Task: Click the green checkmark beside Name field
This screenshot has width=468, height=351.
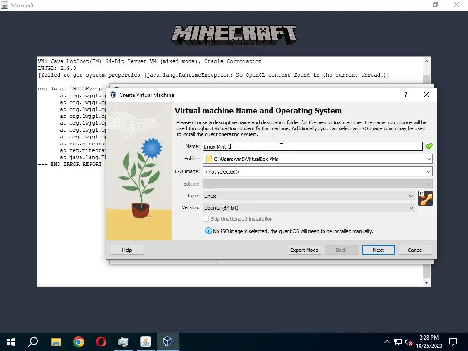Action: (x=429, y=146)
